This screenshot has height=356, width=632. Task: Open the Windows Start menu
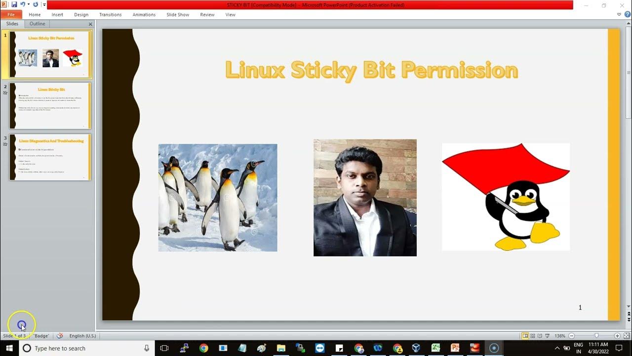coord(9,348)
